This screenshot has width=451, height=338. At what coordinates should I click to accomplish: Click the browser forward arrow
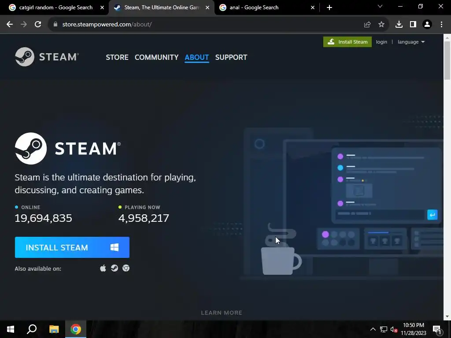24,25
